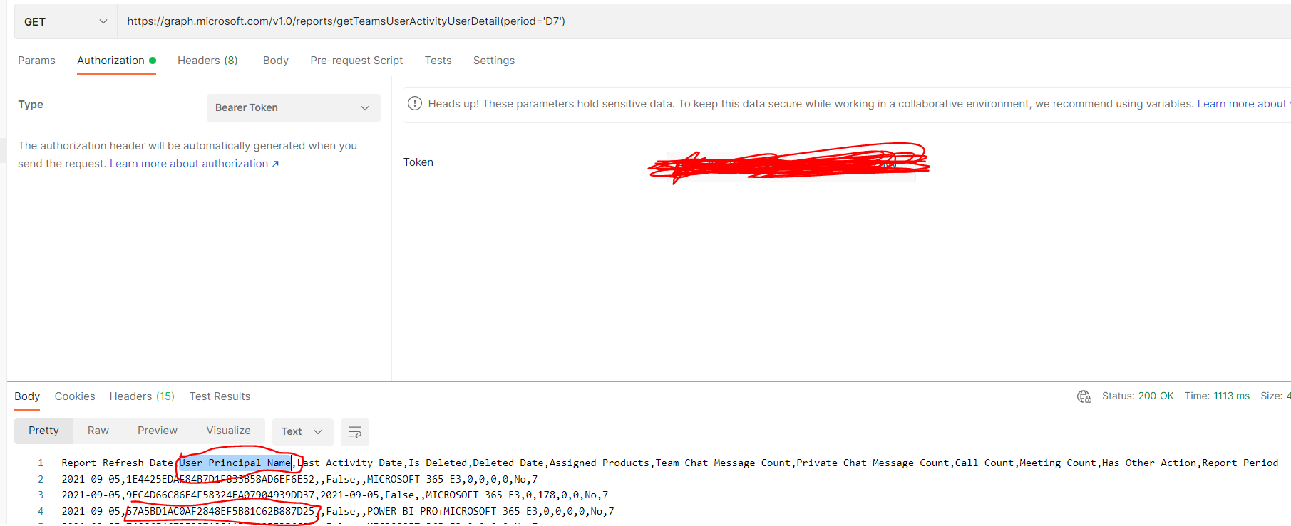Click the Type label in Authorization
This screenshot has height=526, width=1291.
pyautogui.click(x=31, y=105)
